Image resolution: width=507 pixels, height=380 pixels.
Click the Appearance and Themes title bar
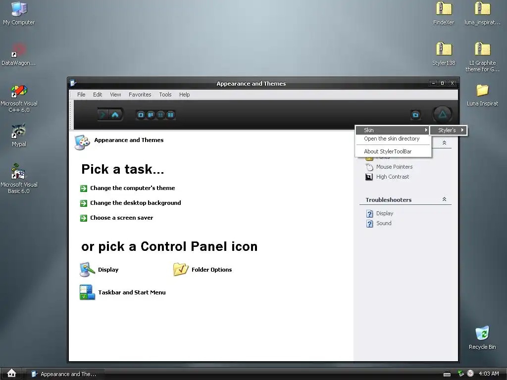[251, 83]
